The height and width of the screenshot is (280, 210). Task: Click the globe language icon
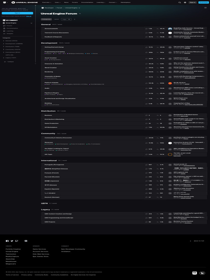click(x=185, y=2)
